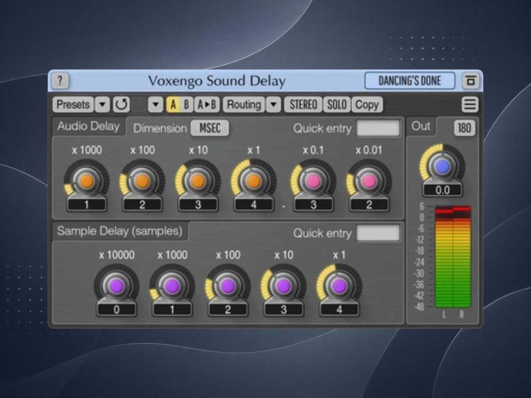Screen dimensions: 531x398
Task: Open the hamburger settings menu
Action: pos(470,105)
